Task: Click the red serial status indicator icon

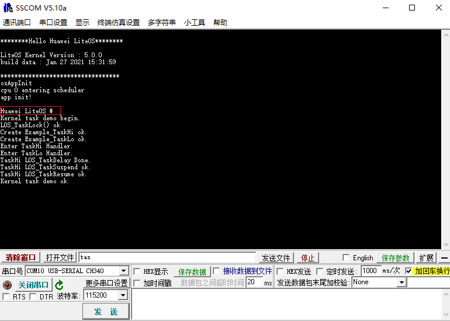Action: 7,285
